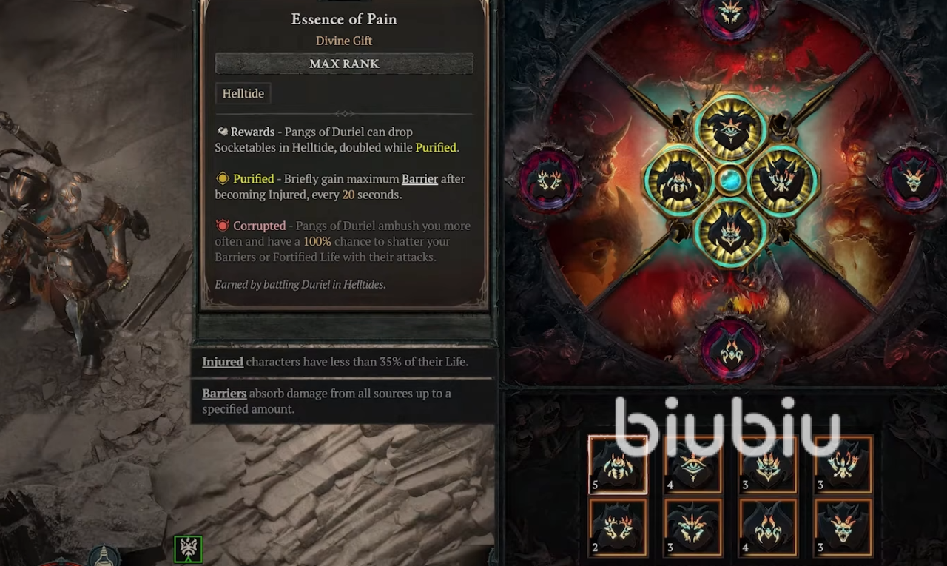Select the eye-emblem gift ranked 4 in inventory
Viewport: 947px width, 566px height.
[x=692, y=465]
